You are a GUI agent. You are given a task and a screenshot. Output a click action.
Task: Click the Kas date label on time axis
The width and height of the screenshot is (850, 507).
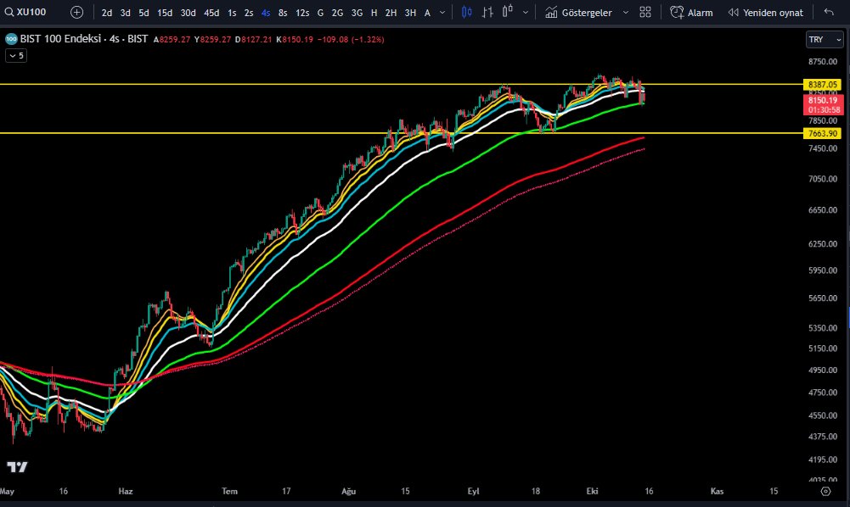click(x=717, y=491)
